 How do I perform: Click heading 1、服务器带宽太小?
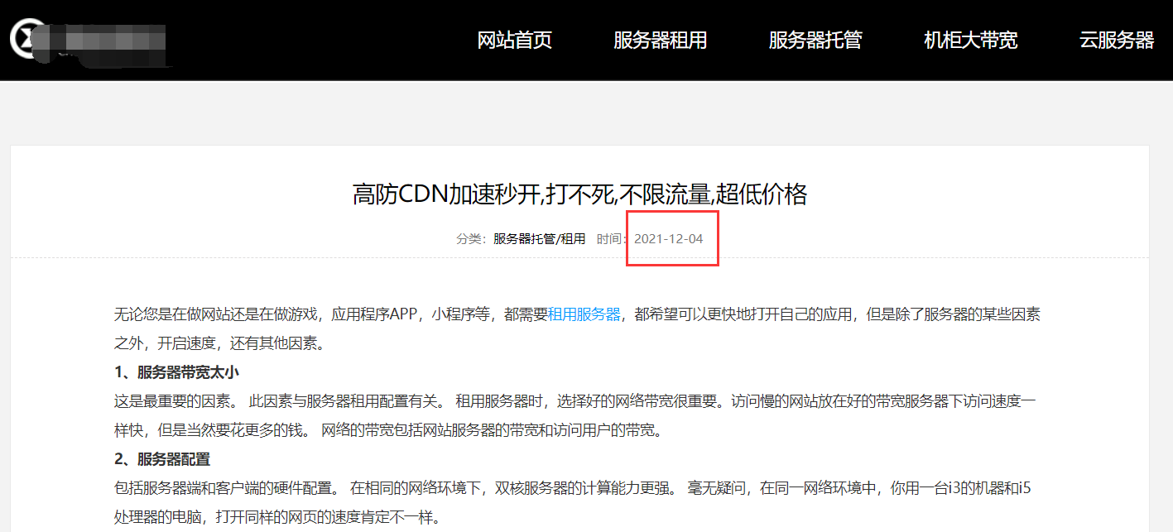[x=176, y=372]
